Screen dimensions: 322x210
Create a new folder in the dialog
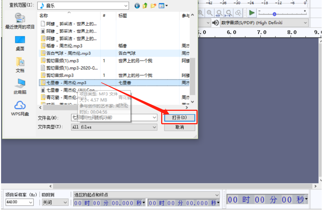pyautogui.click(x=153, y=6)
